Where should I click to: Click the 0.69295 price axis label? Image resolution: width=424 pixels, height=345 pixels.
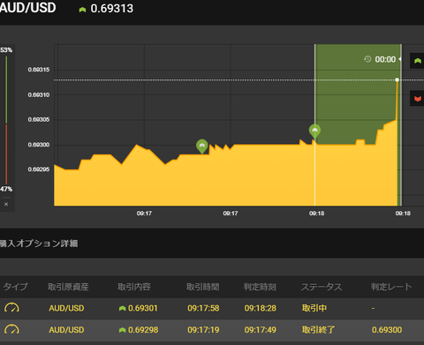(x=39, y=169)
